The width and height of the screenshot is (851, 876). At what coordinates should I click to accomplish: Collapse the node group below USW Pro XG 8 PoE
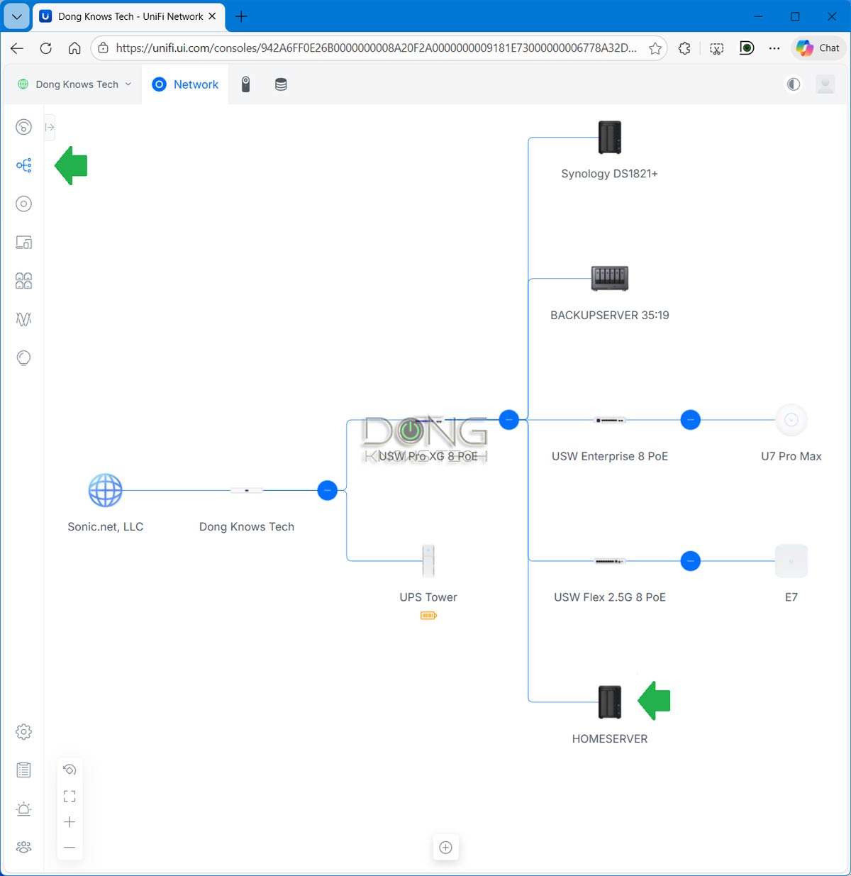508,419
